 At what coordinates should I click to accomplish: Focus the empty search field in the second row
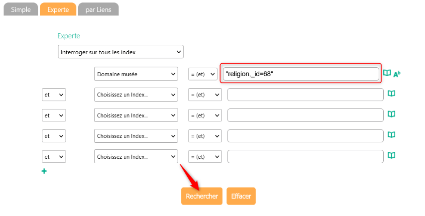pyautogui.click(x=305, y=95)
